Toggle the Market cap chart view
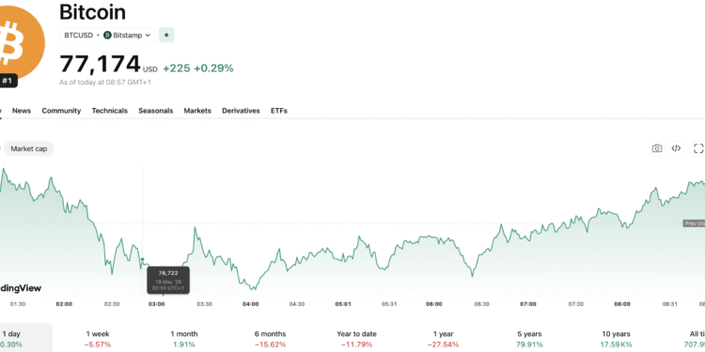705x352 pixels. click(x=29, y=148)
